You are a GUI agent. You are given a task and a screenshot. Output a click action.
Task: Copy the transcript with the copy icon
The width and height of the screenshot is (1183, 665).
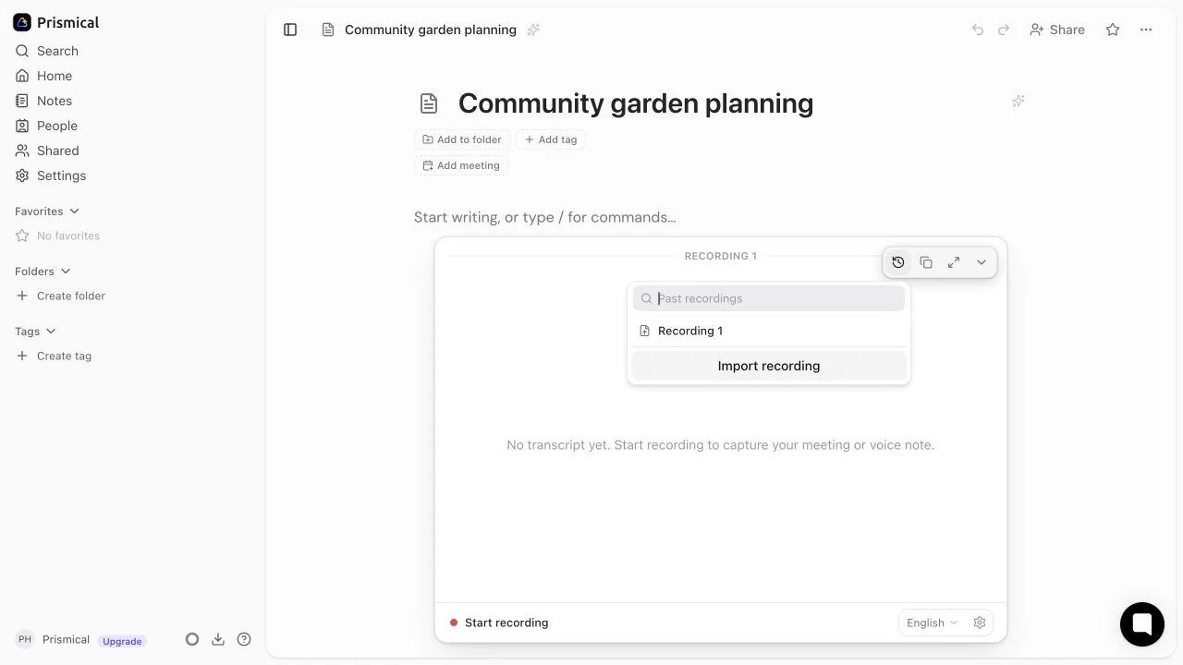coord(926,262)
